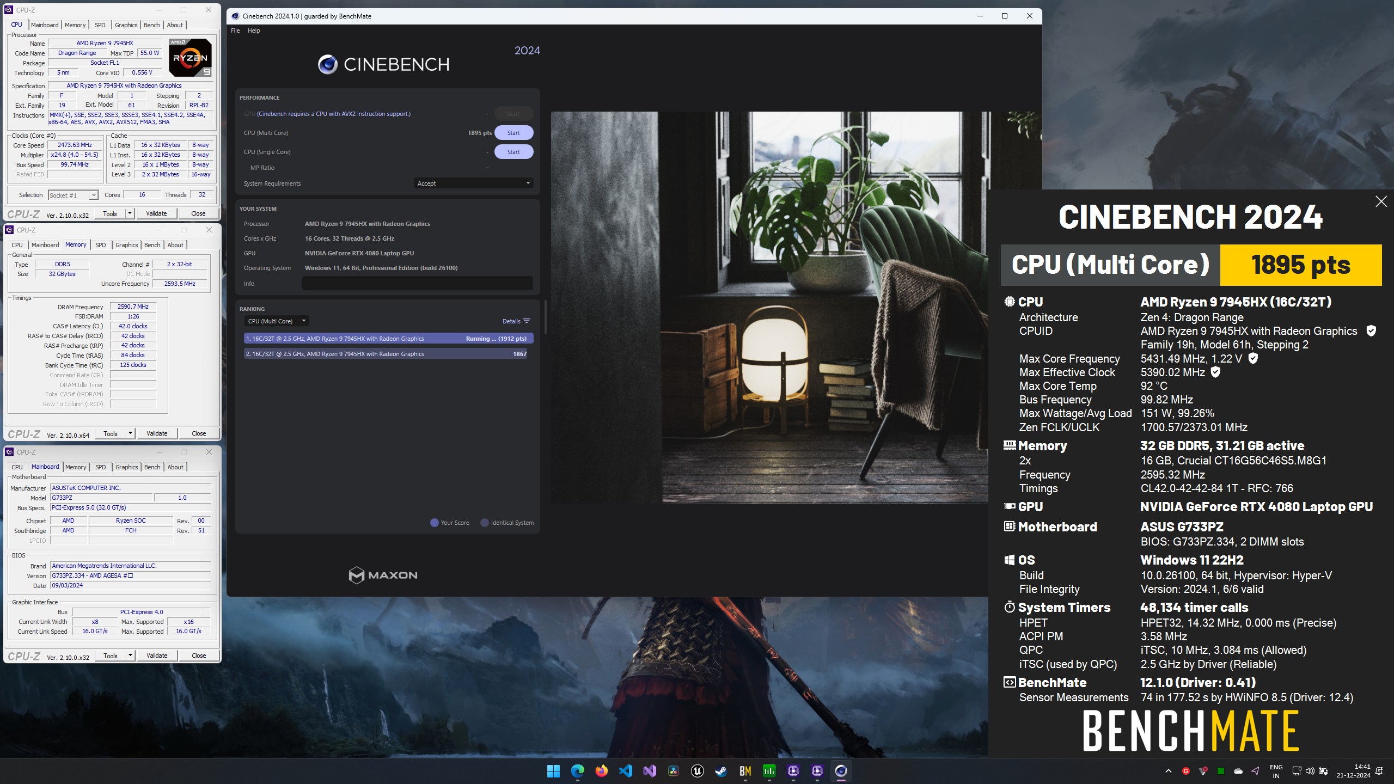1394x784 pixels.
Task: Click the Manufacturer ASUSTeK COMPUTER INC. field
Action: [x=130, y=488]
